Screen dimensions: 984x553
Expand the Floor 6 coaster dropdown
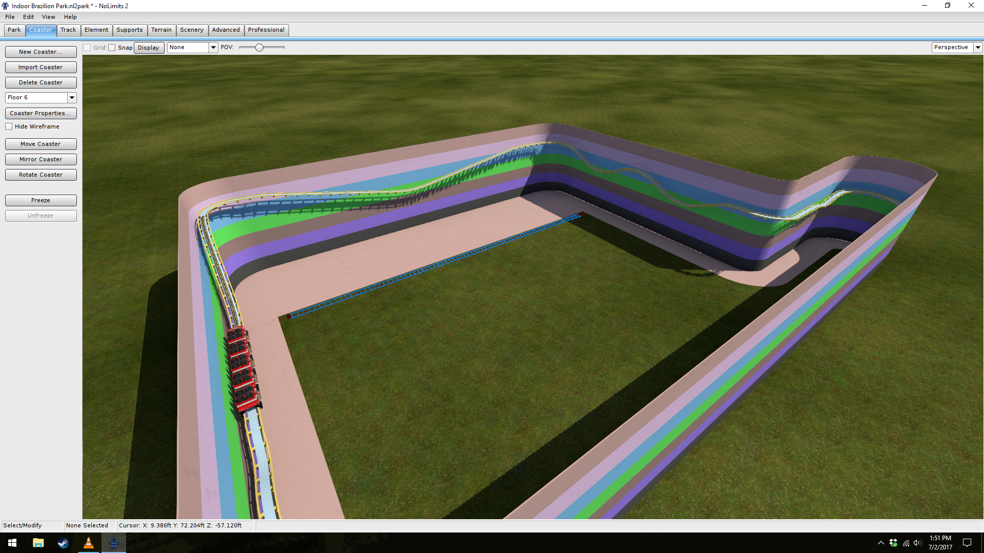point(72,97)
